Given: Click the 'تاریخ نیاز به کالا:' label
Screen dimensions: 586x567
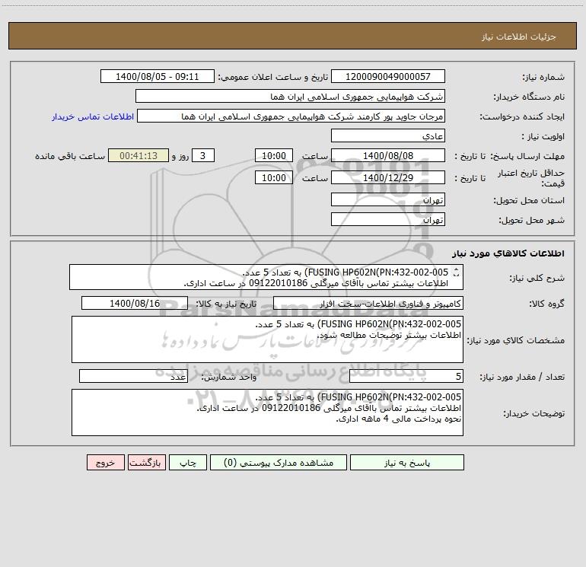Looking at the screenshot, I should [x=226, y=304].
